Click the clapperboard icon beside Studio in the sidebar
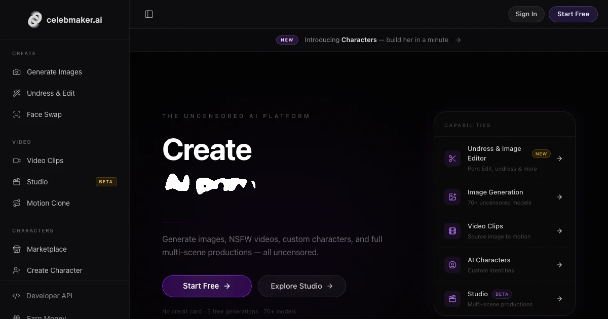The height and width of the screenshot is (319, 608). (x=17, y=182)
